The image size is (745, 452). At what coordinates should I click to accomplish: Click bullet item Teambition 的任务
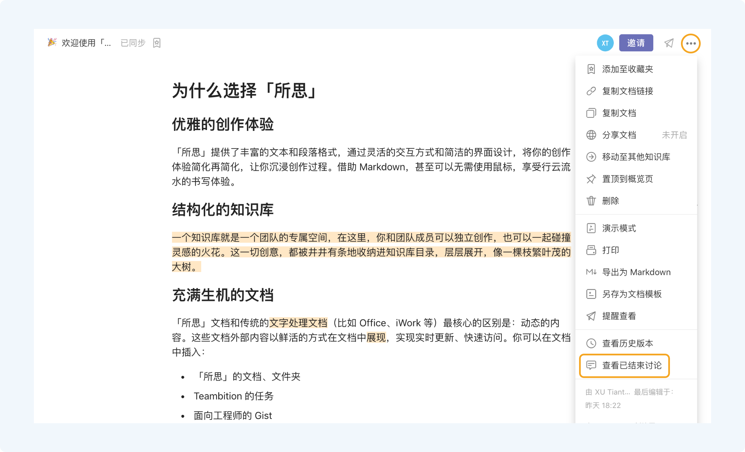tap(234, 396)
